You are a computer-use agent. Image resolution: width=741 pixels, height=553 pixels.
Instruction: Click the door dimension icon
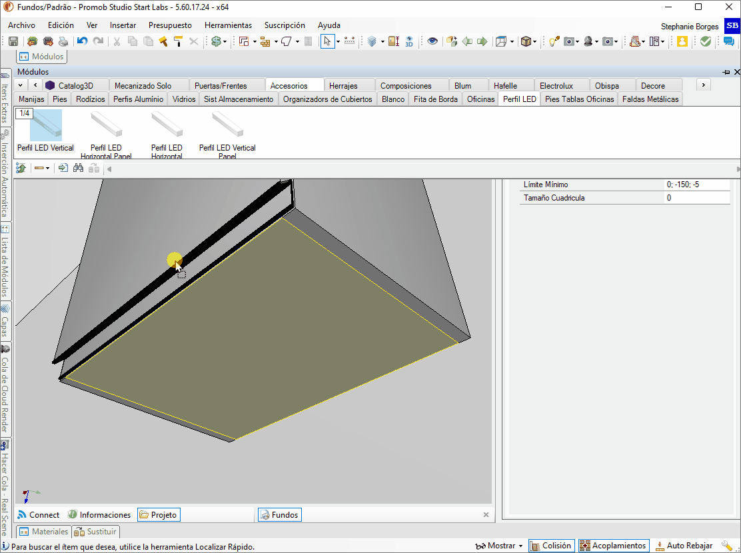(394, 41)
